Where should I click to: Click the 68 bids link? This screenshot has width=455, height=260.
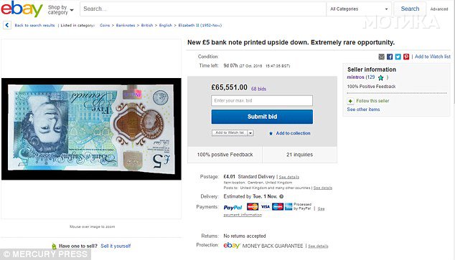click(258, 89)
